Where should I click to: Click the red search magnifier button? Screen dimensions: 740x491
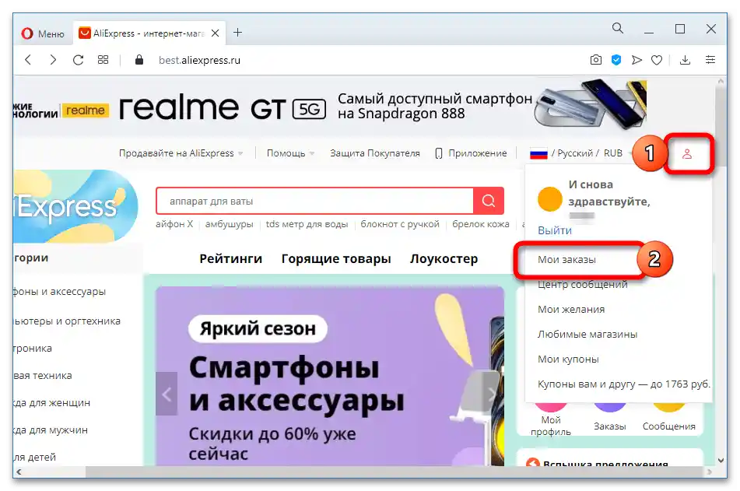(x=489, y=201)
